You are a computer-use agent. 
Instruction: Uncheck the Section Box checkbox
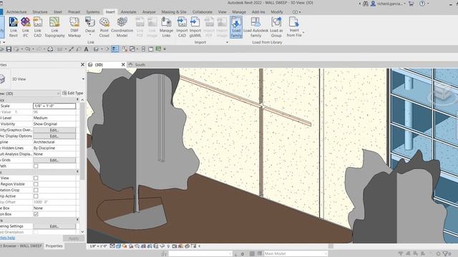(36, 214)
